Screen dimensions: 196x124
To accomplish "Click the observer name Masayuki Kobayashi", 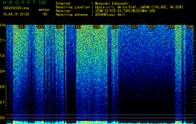I will coord(112,3).
